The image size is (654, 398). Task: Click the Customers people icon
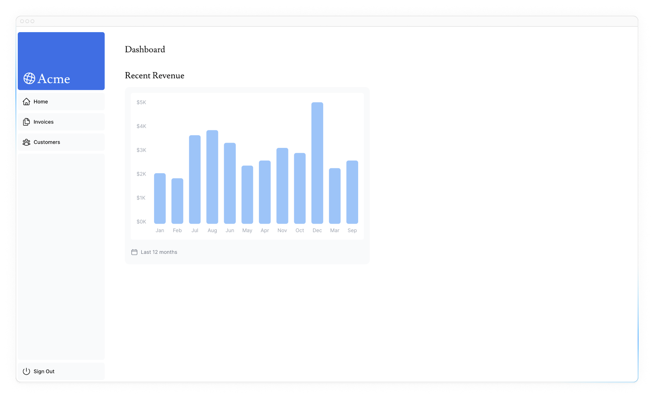tap(27, 142)
